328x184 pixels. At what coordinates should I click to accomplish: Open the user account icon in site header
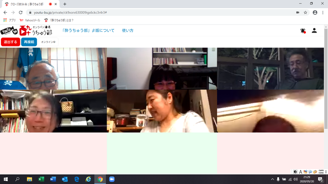tap(314, 31)
